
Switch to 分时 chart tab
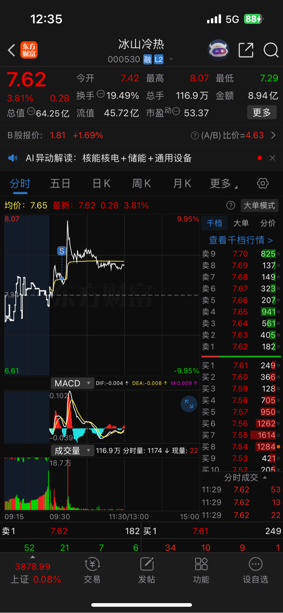pos(20,183)
